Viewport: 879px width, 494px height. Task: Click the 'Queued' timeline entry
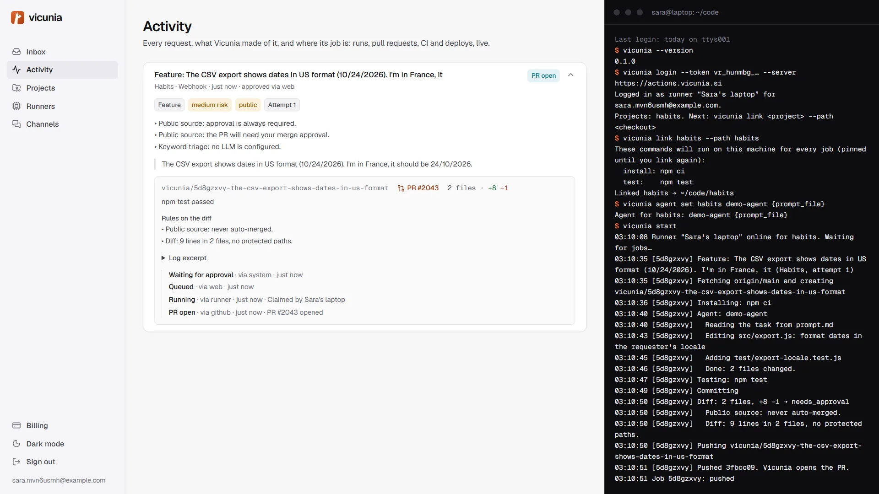(211, 287)
